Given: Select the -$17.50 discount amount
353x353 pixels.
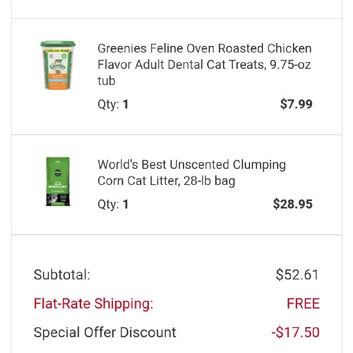Looking at the screenshot, I should point(295,332).
